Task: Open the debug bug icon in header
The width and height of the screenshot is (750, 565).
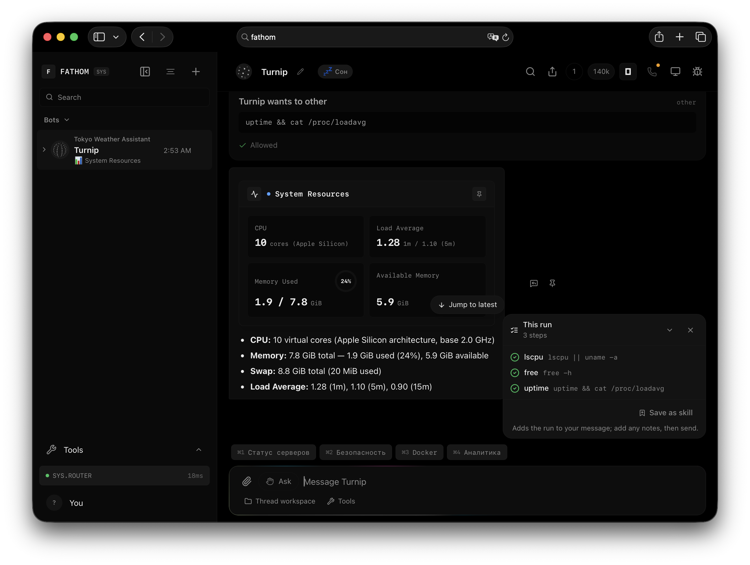Action: [697, 72]
